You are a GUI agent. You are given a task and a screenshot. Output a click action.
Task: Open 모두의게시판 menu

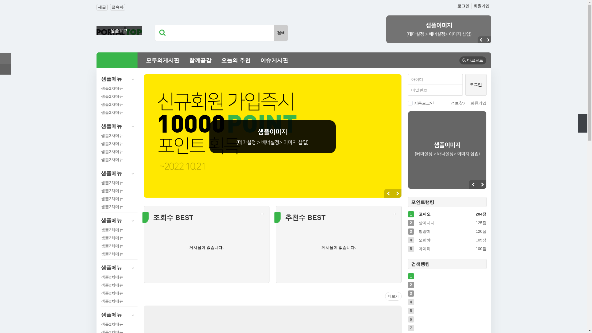(x=162, y=60)
